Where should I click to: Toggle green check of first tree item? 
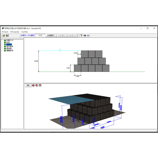coord(5,41)
